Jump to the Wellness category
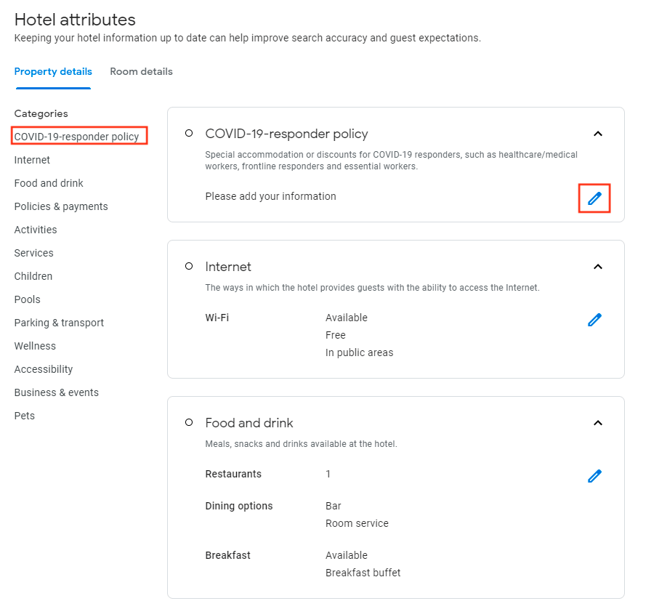This screenshot has width=659, height=609. click(x=35, y=346)
